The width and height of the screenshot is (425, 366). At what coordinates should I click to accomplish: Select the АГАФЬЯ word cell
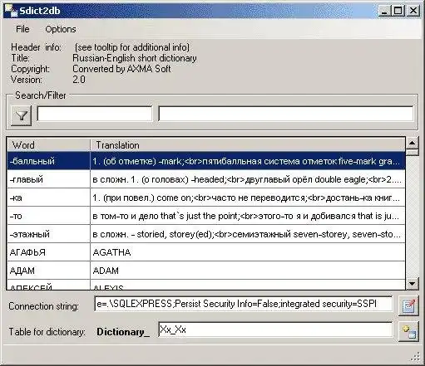[48, 252]
